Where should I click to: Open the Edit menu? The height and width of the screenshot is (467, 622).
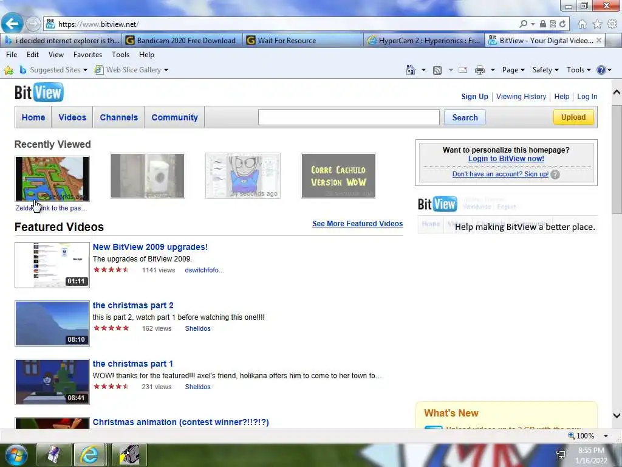pyautogui.click(x=33, y=55)
